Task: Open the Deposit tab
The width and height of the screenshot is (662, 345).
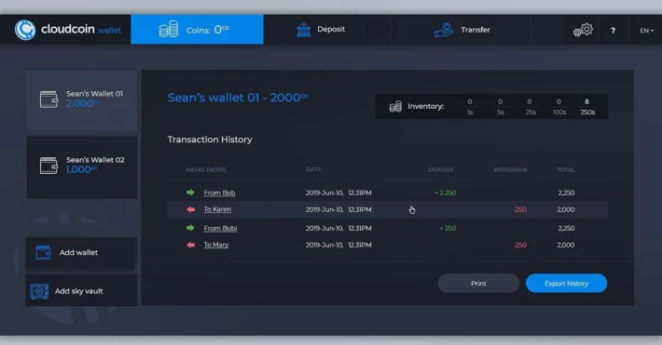Action: point(327,30)
